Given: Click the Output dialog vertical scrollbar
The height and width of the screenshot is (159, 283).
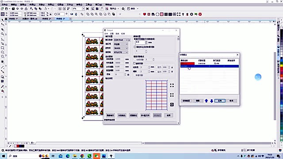Looking at the screenshot, I should pyautogui.click(x=178, y=79).
